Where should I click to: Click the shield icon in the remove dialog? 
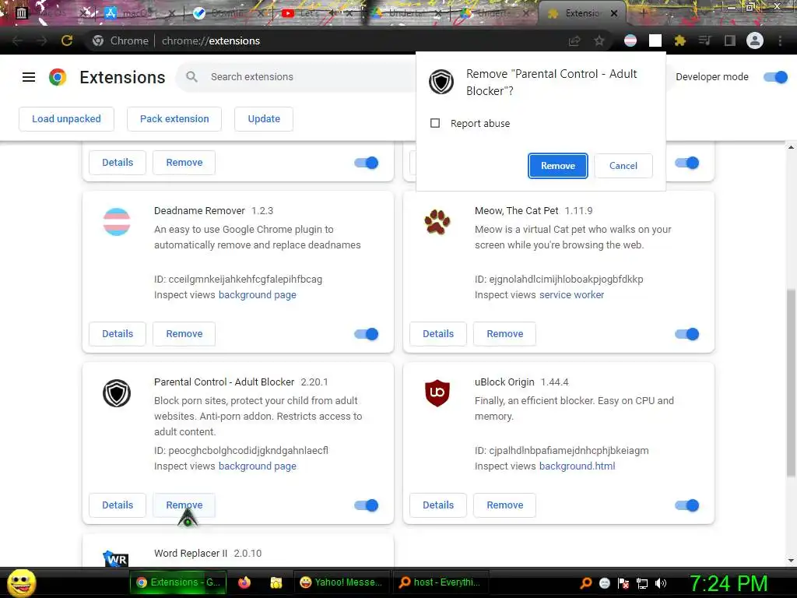point(441,82)
